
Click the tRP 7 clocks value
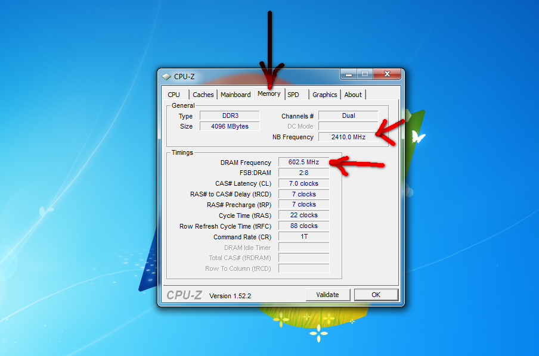tap(303, 205)
